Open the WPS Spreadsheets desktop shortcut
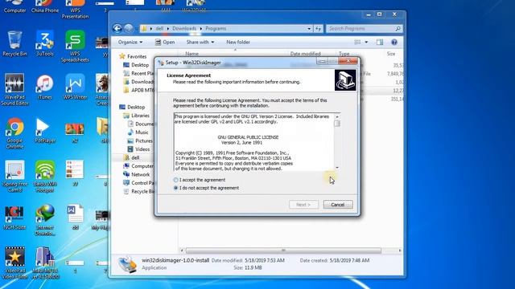Viewport: 515px width, 289px height. click(75, 47)
